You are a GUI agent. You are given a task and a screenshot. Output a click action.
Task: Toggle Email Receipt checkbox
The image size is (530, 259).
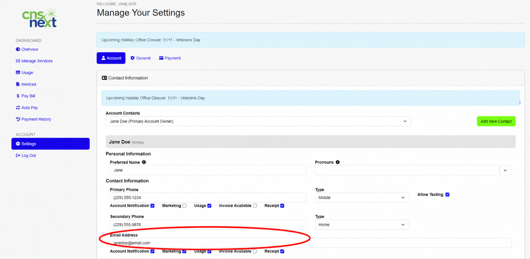[x=282, y=251]
